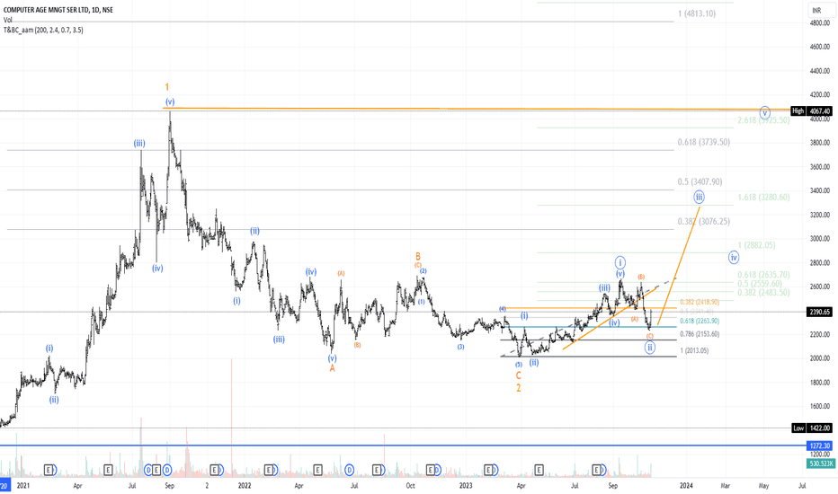Click the dividend D marker right after Jul 2021

149,470
